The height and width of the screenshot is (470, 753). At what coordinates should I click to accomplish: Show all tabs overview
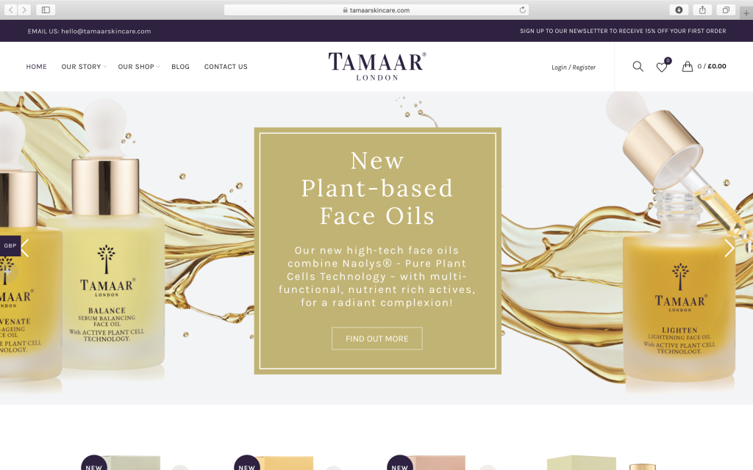pos(726,10)
